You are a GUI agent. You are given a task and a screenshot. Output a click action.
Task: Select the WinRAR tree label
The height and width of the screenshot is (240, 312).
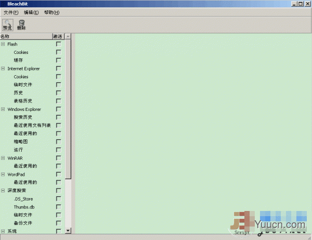[15, 158]
